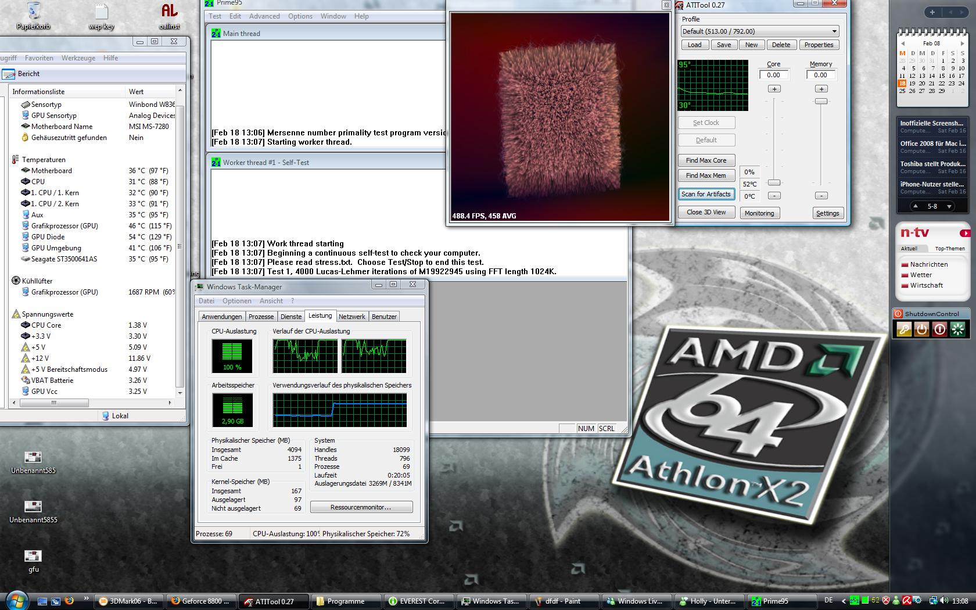Click the n-tv play video icon

[x=965, y=234]
